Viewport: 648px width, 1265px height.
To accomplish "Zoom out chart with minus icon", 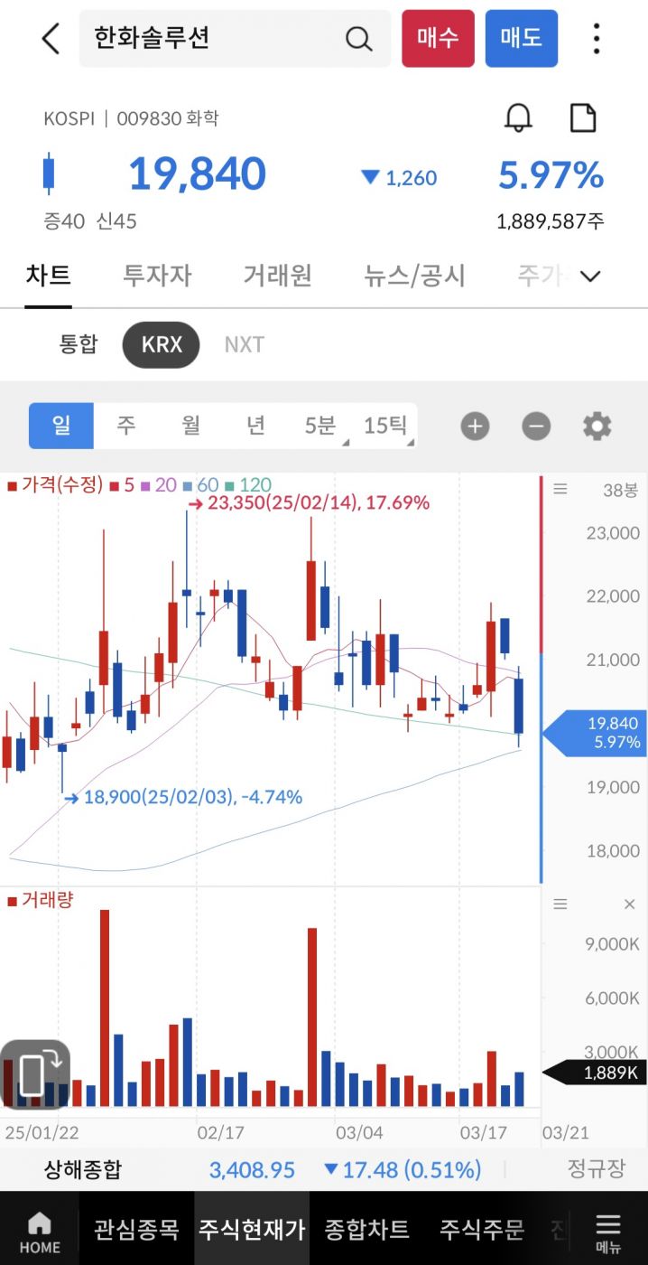I will coord(536,426).
